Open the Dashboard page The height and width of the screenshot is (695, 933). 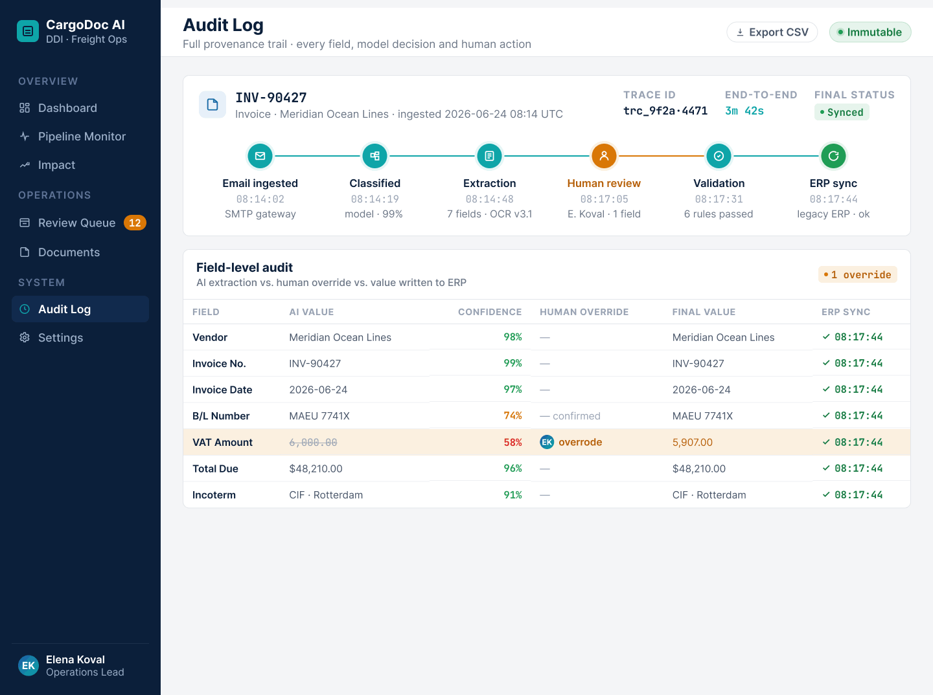pos(80,108)
